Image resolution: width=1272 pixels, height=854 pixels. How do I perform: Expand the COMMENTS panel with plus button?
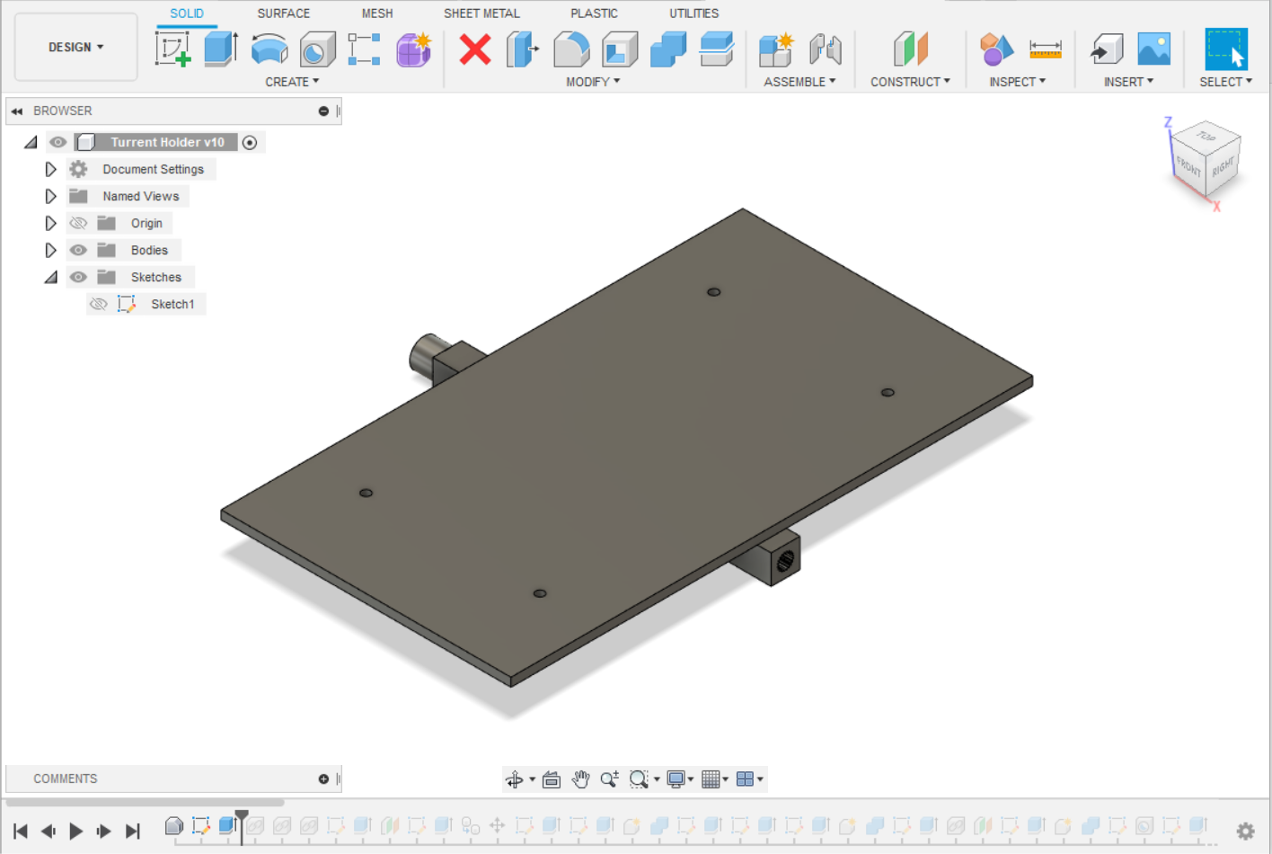[x=323, y=778]
